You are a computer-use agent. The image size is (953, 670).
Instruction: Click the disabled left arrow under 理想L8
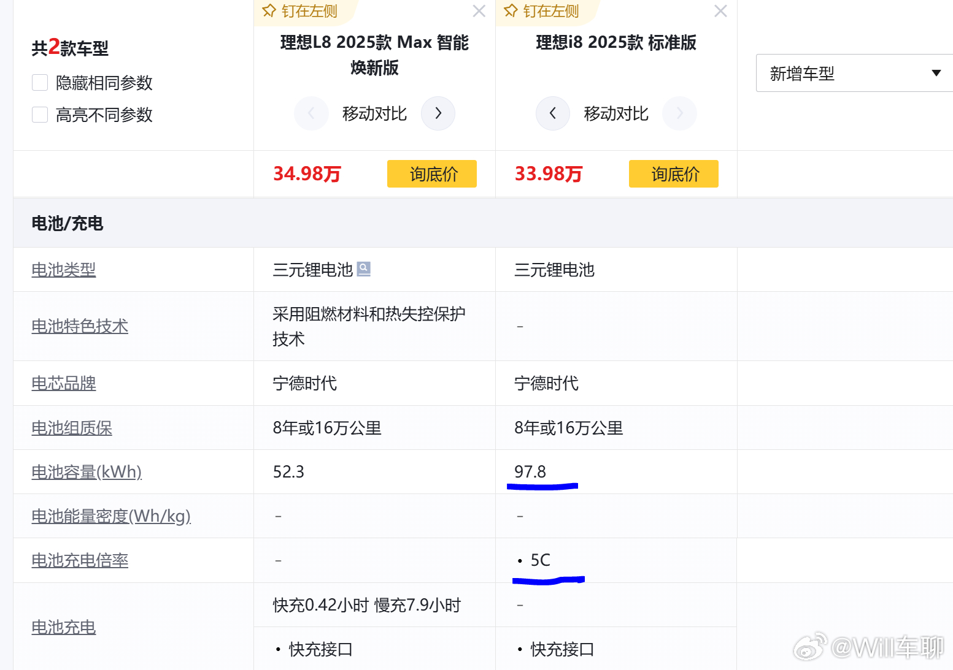pos(311,113)
